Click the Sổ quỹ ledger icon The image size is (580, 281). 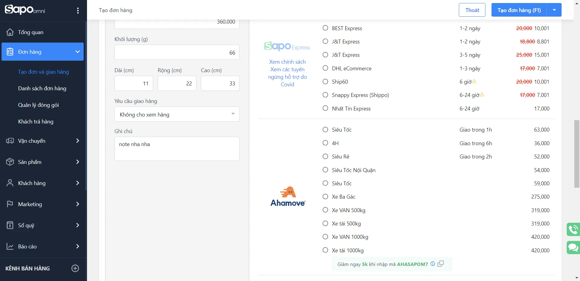coord(10,225)
